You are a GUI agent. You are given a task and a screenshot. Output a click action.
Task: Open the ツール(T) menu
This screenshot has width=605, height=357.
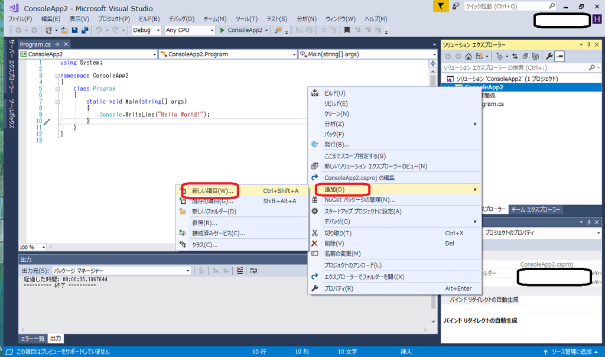[x=246, y=19]
